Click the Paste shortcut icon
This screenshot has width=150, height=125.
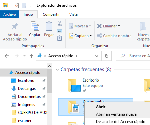point(60,38)
